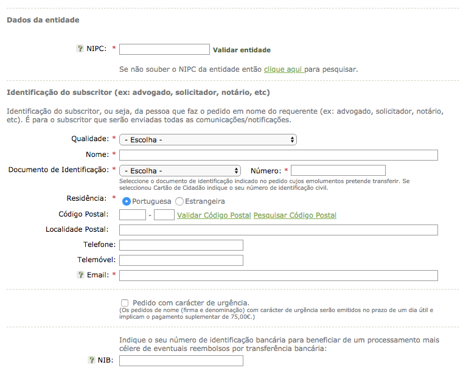Focus the NIPC input field
Image resolution: width=463 pixels, height=379 pixels.
coord(164,49)
